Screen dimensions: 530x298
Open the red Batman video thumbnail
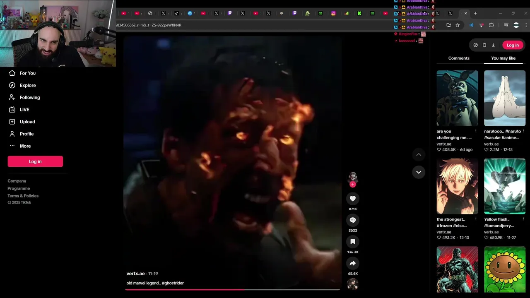point(457,269)
